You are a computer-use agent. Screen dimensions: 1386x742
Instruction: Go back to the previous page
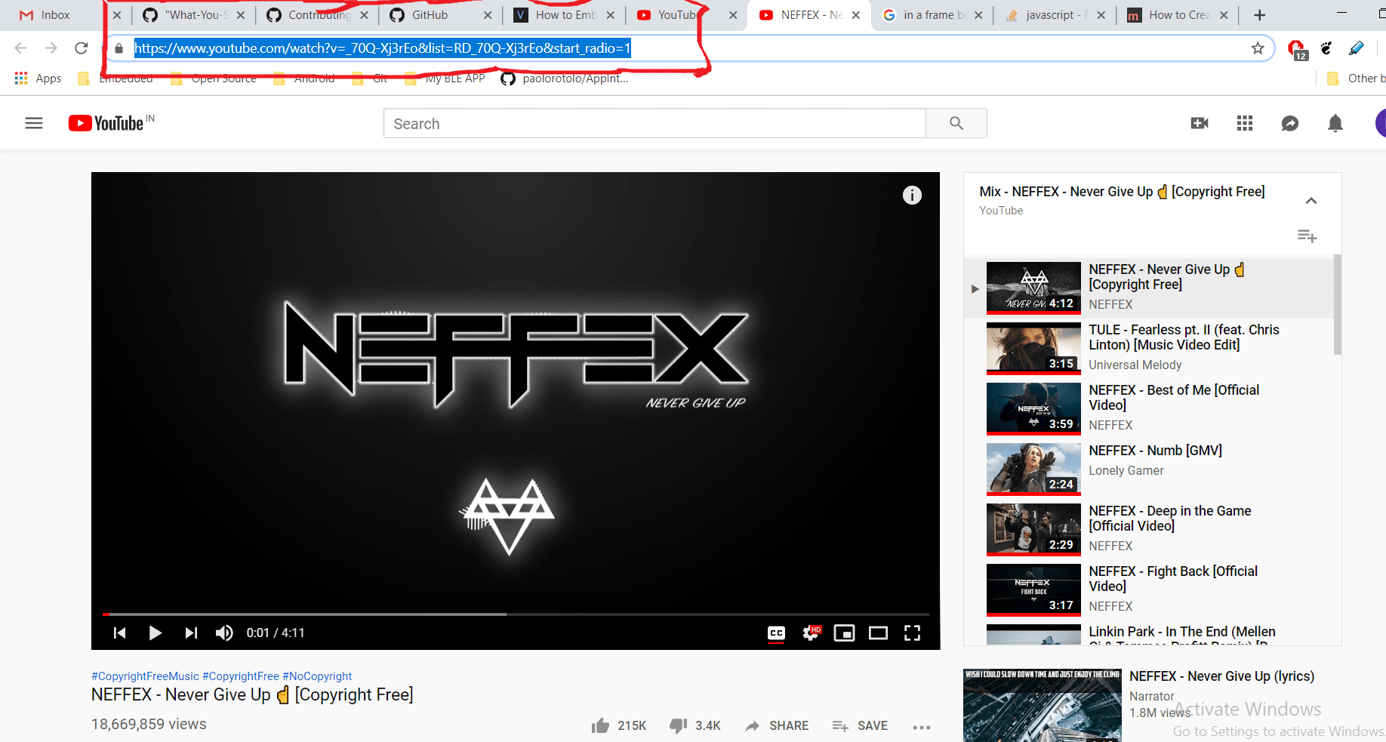(x=20, y=48)
